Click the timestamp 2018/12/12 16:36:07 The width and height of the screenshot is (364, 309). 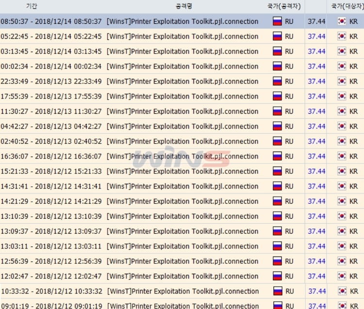pos(68,156)
